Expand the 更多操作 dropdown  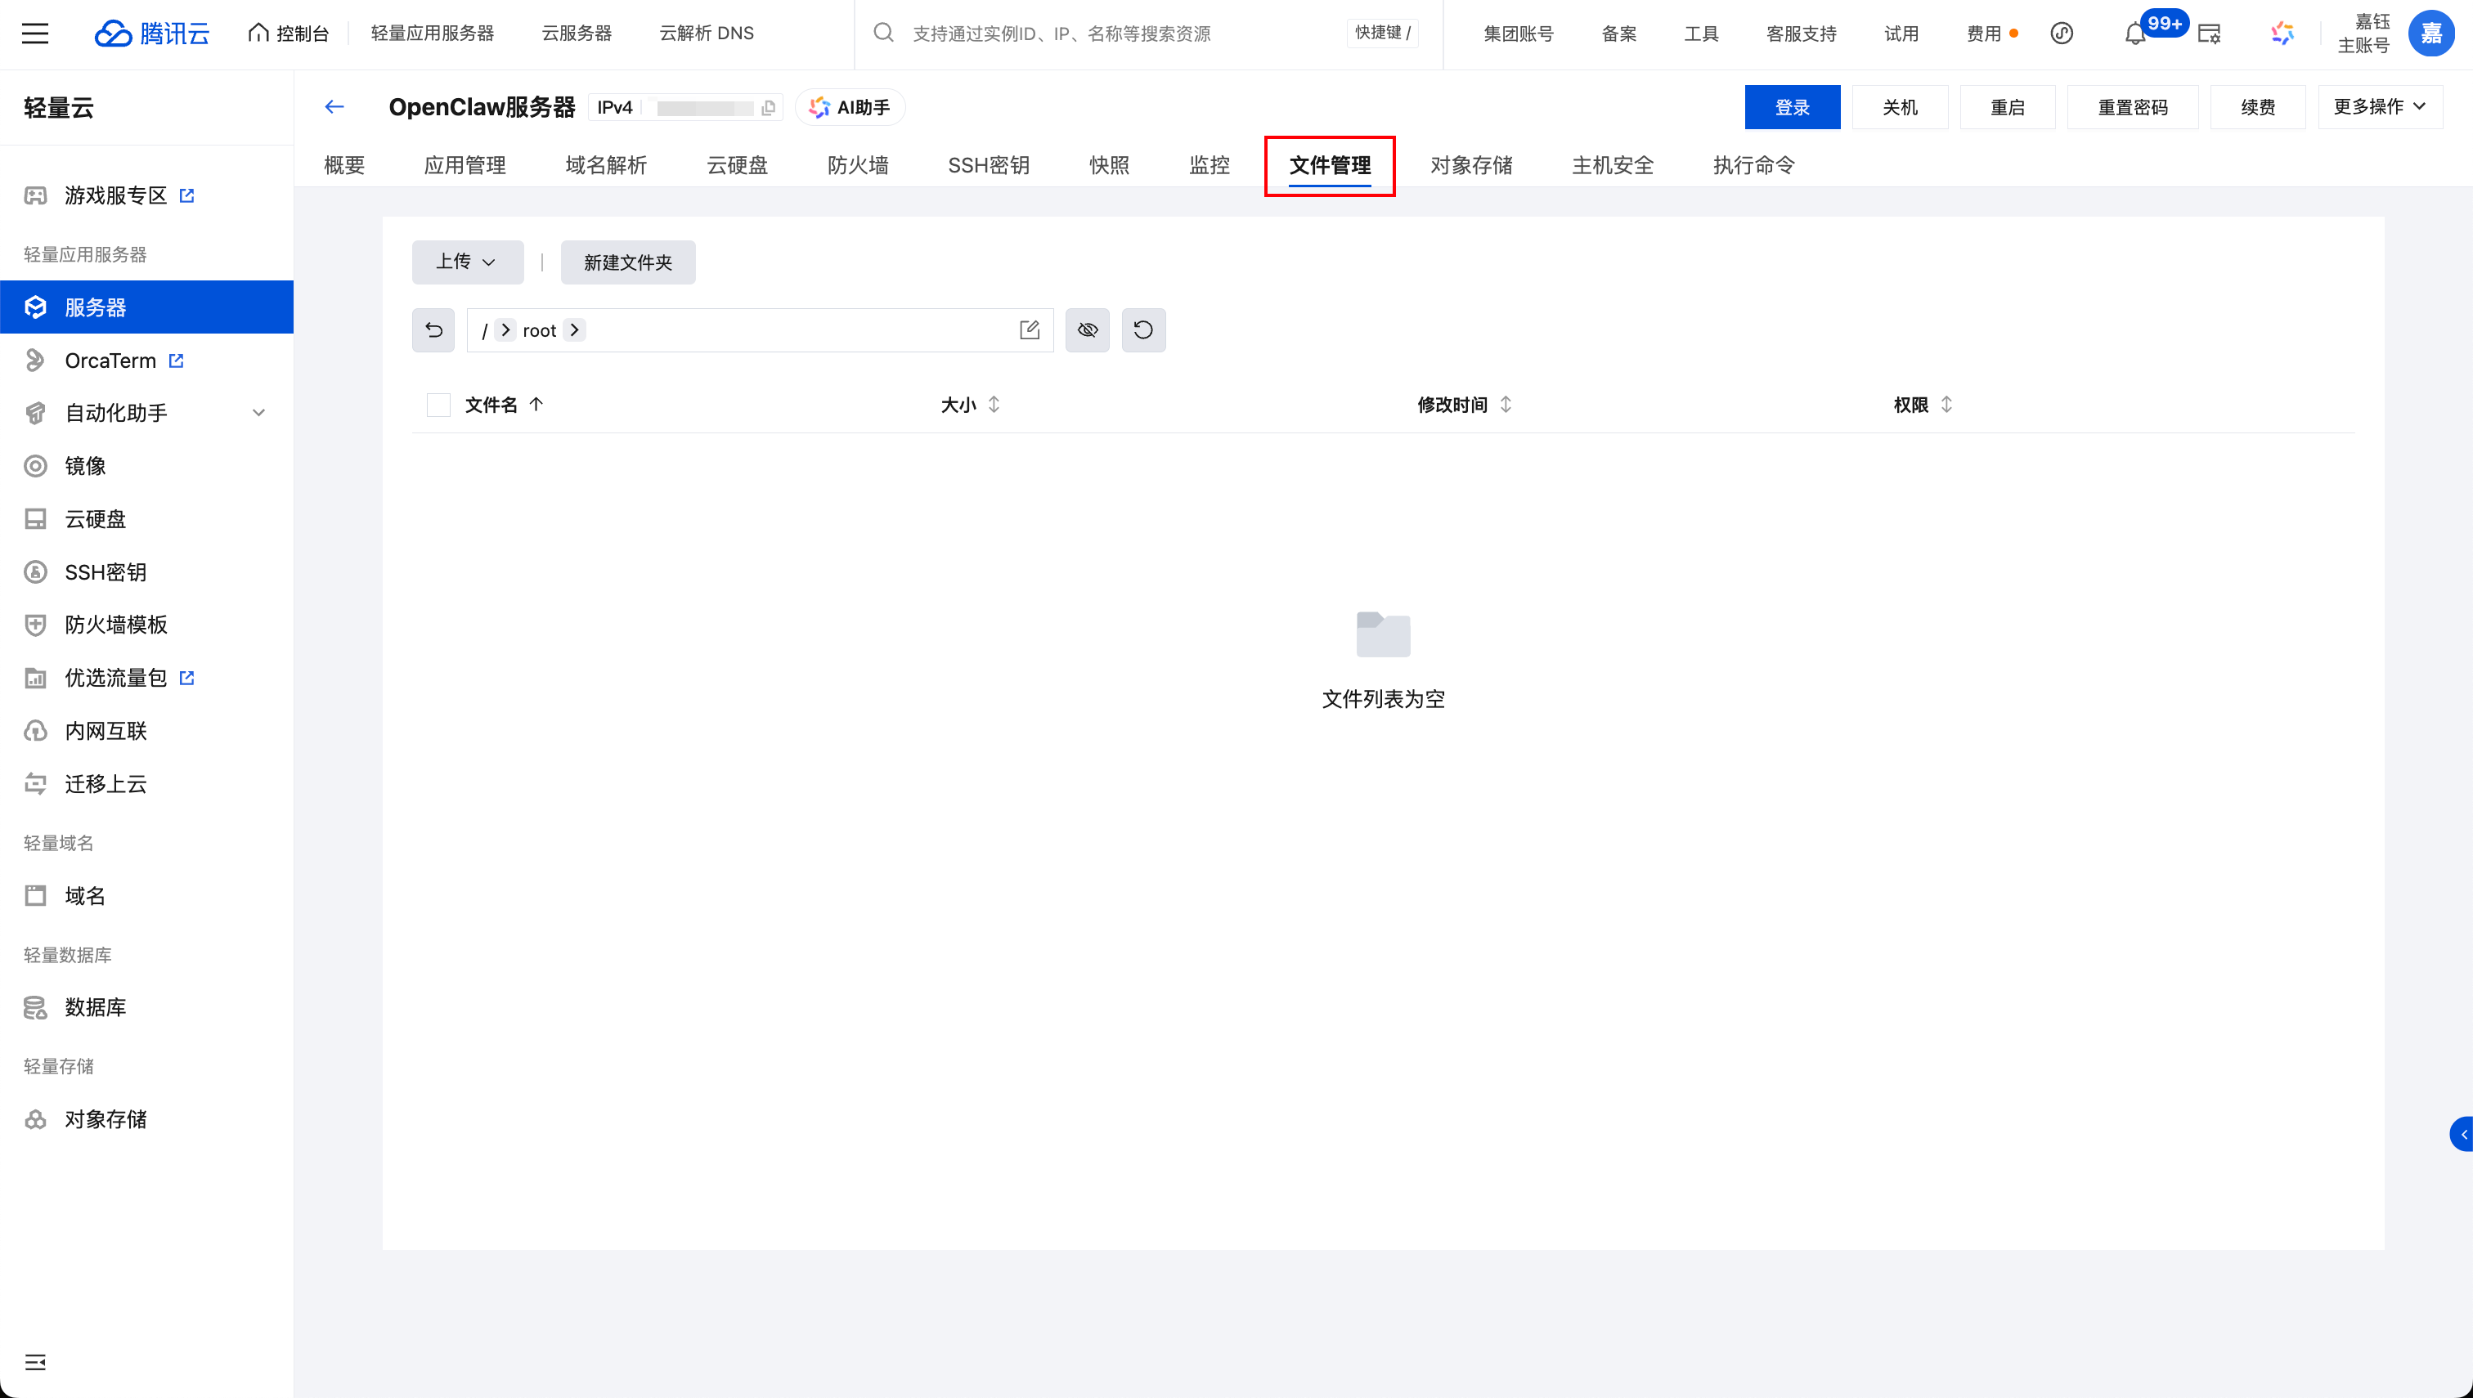tap(2379, 106)
